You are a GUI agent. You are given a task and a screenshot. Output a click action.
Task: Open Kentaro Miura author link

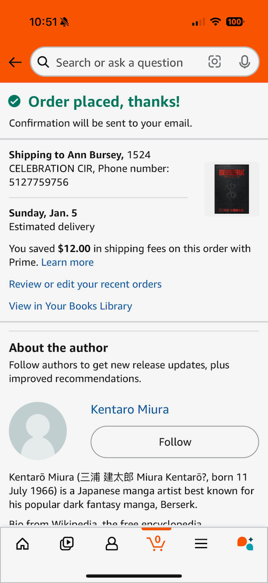(x=130, y=409)
